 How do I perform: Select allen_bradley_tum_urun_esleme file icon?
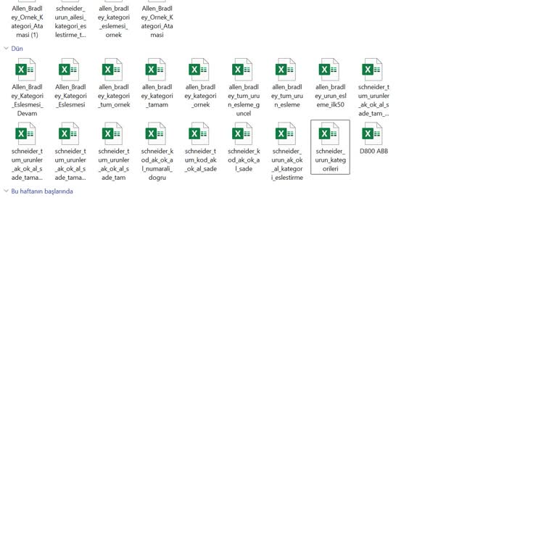[286, 70]
